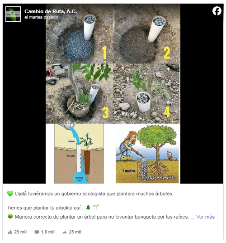Open the 'el martes pasado' timestamp
The height and width of the screenshot is (243, 226).
[41, 17]
